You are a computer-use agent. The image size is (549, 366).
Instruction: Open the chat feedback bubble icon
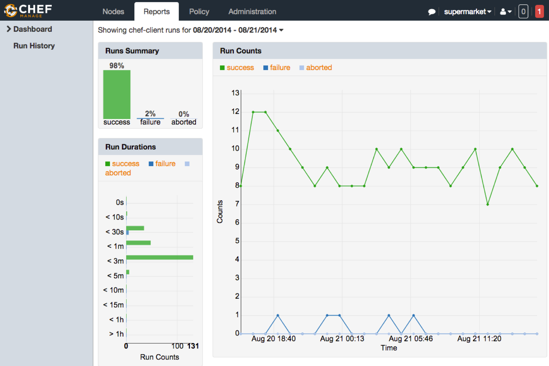coord(432,12)
